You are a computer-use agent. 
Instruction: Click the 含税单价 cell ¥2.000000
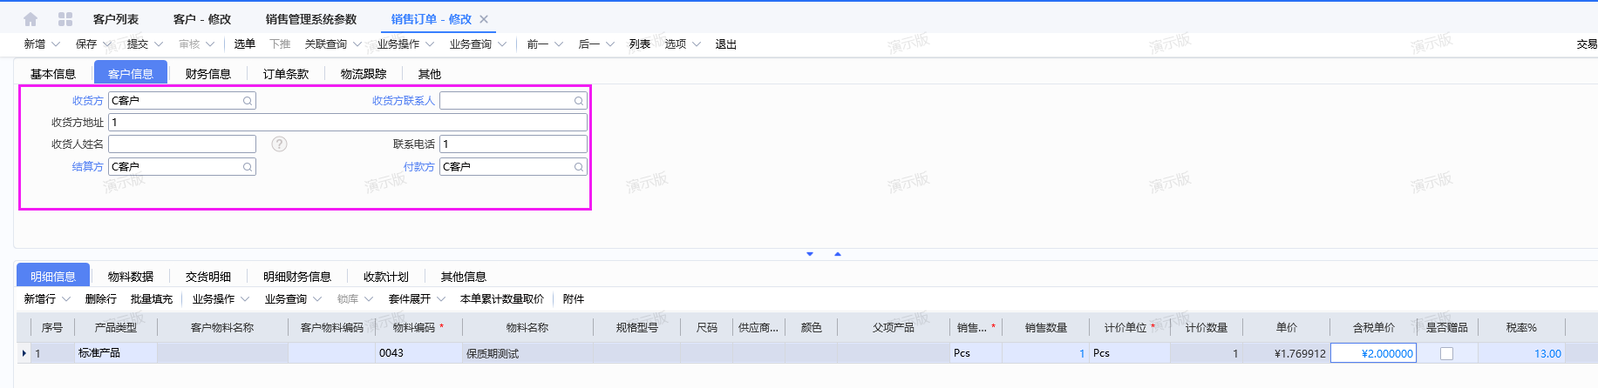coord(1373,353)
